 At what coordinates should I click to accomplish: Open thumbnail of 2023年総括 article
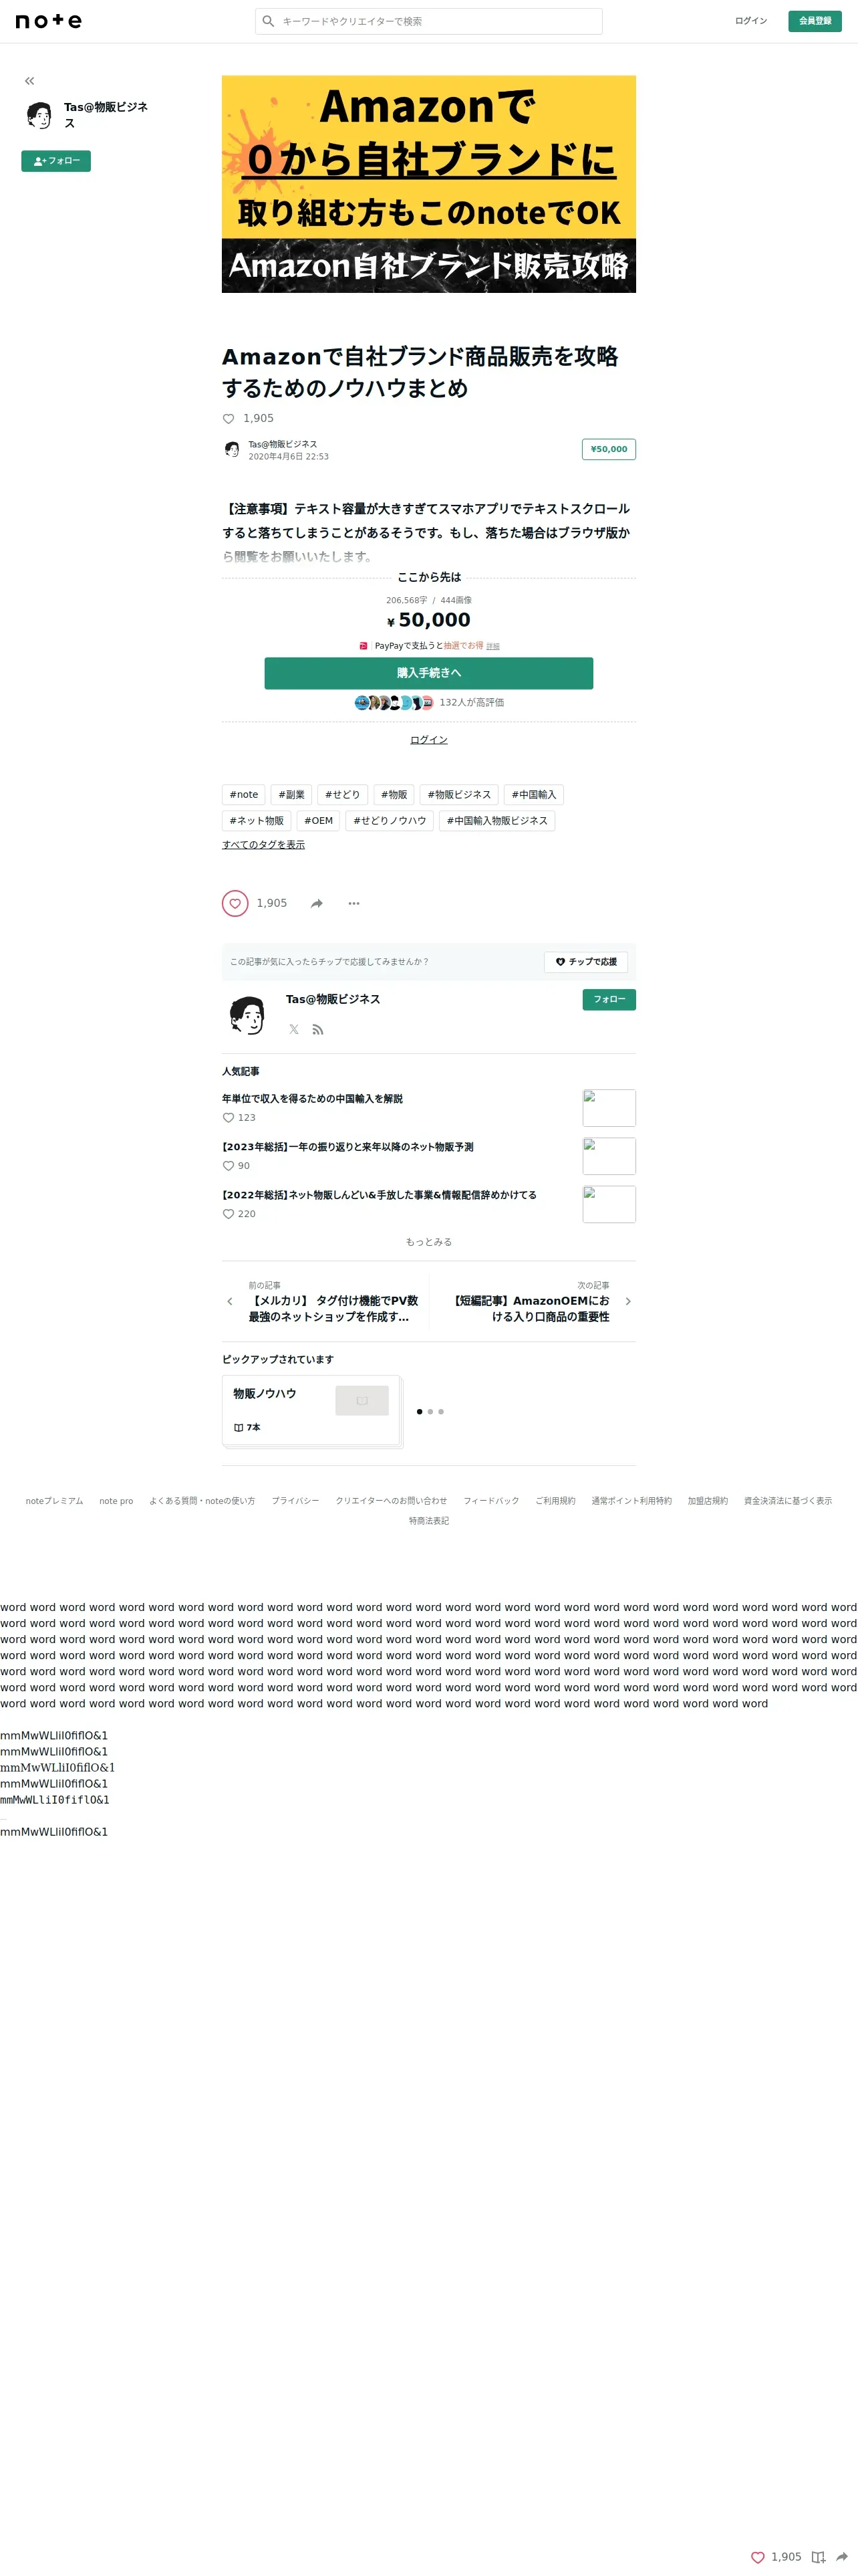tap(609, 1156)
